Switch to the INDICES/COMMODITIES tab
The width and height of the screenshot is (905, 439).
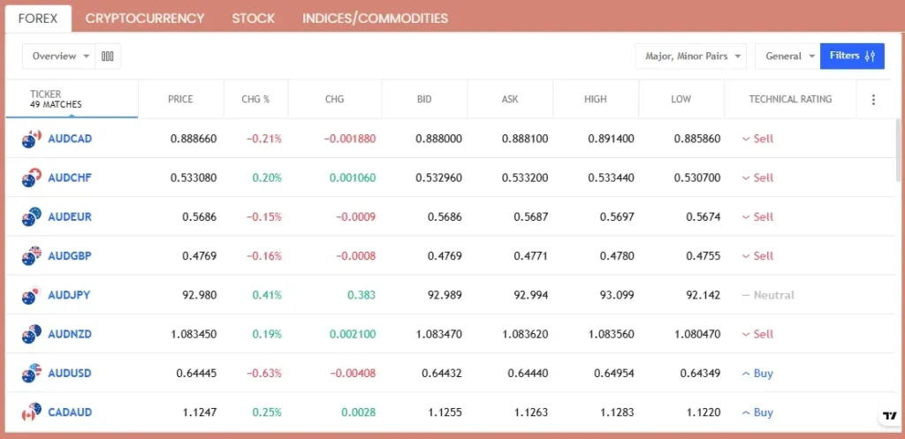point(375,18)
